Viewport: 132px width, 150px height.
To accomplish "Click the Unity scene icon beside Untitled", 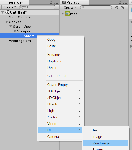I will coord(7,12).
